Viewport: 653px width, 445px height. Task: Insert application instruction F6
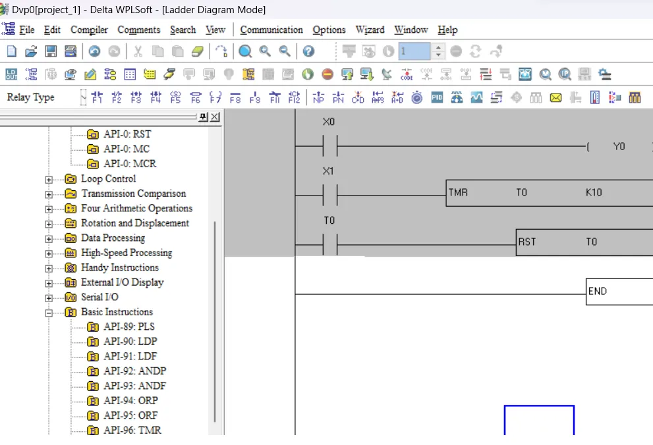195,97
